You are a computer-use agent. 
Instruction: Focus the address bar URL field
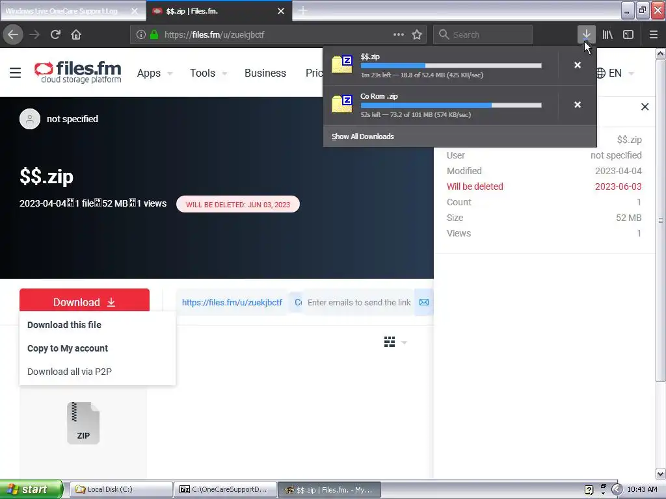coord(278,35)
